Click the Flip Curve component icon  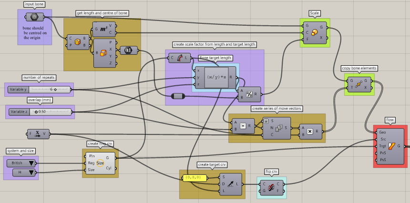coord(272,187)
